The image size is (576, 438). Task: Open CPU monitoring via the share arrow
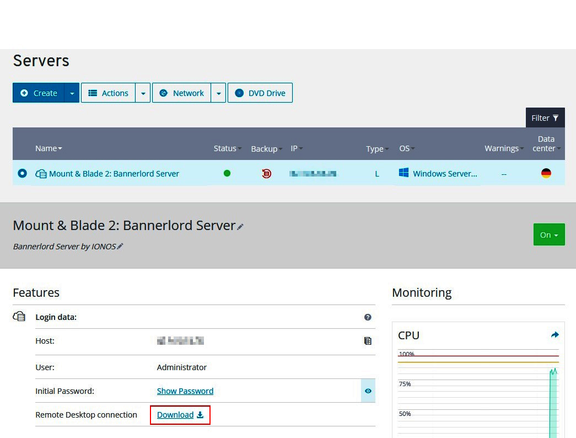click(555, 335)
